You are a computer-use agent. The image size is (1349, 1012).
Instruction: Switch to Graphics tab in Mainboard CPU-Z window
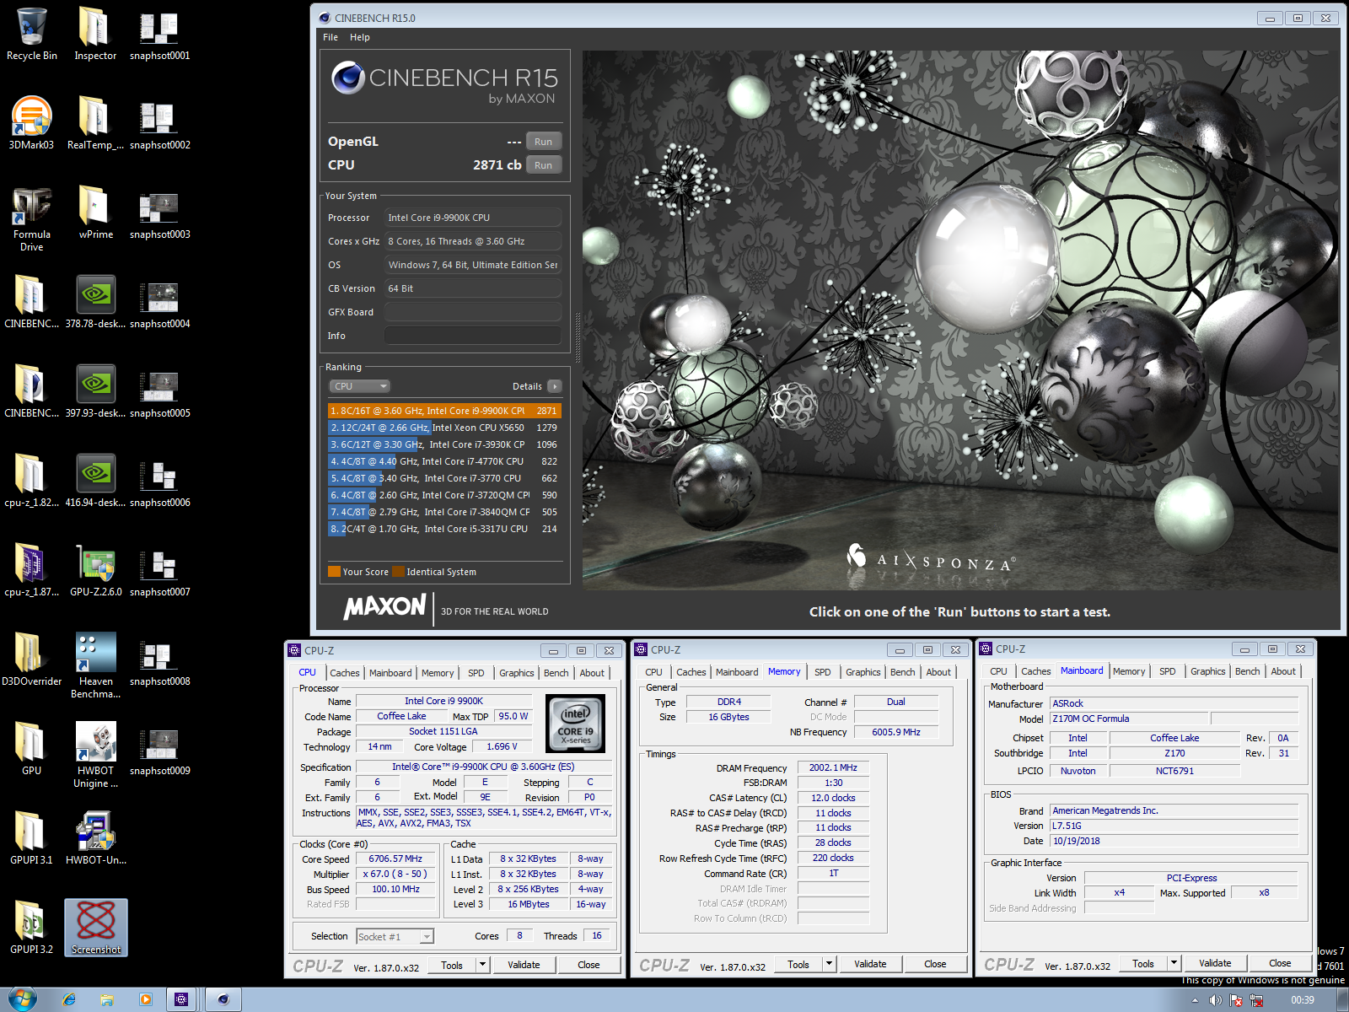coord(1208,671)
